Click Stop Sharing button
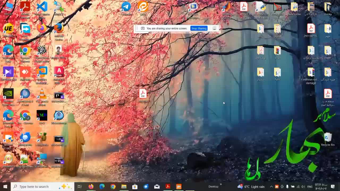The image size is (340, 191). point(199,28)
